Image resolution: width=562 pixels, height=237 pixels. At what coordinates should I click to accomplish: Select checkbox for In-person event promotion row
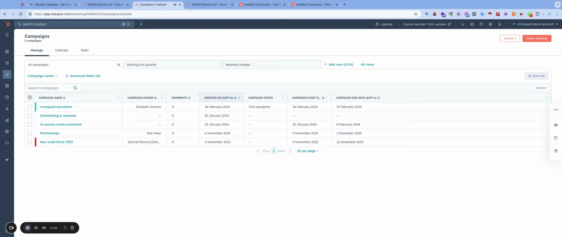[x=30, y=124]
